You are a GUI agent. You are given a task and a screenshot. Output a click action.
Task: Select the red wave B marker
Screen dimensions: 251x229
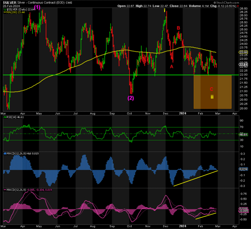point(178,28)
